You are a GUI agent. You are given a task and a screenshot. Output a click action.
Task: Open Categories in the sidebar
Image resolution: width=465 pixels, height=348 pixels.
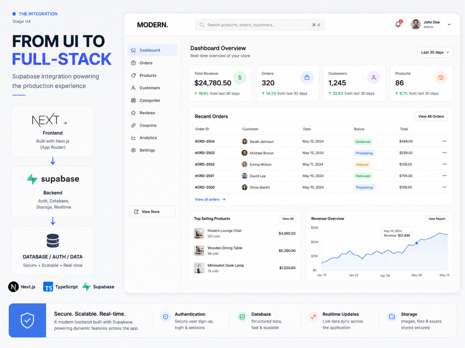[x=153, y=100]
